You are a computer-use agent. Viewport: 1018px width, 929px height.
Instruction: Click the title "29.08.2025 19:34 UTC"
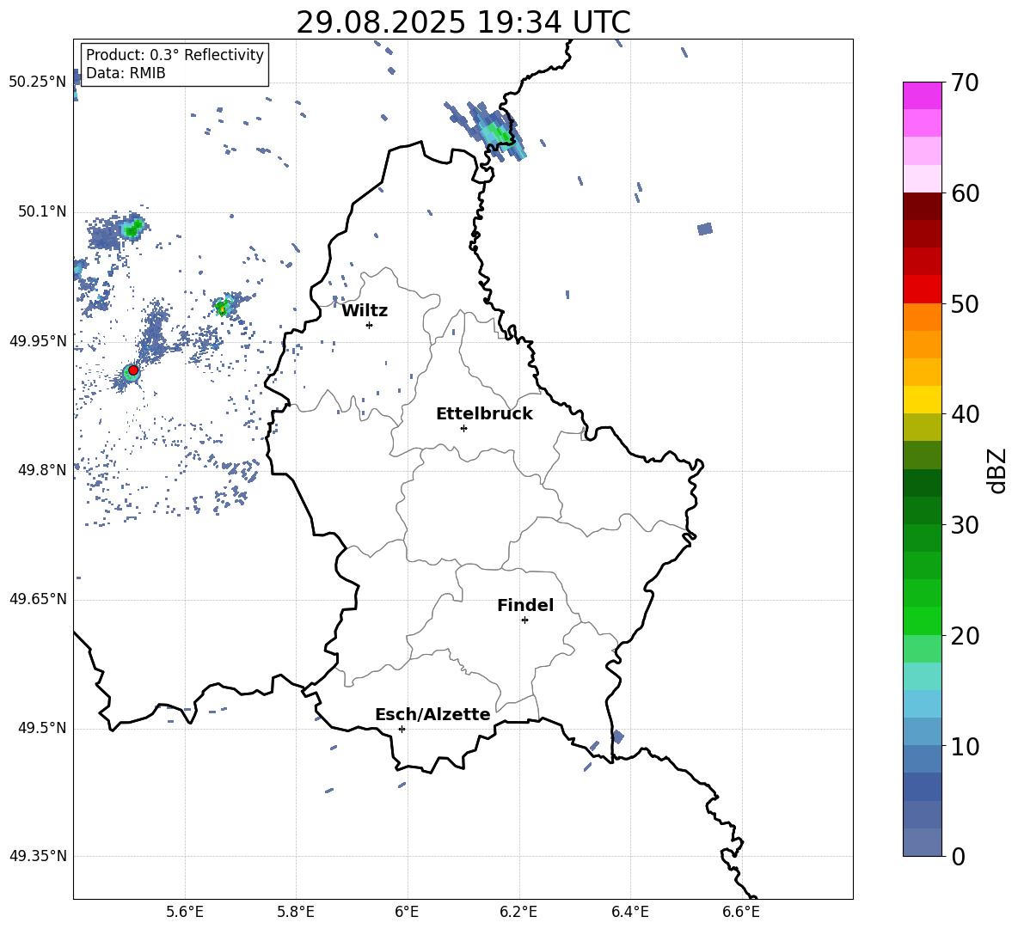pyautogui.click(x=463, y=22)
